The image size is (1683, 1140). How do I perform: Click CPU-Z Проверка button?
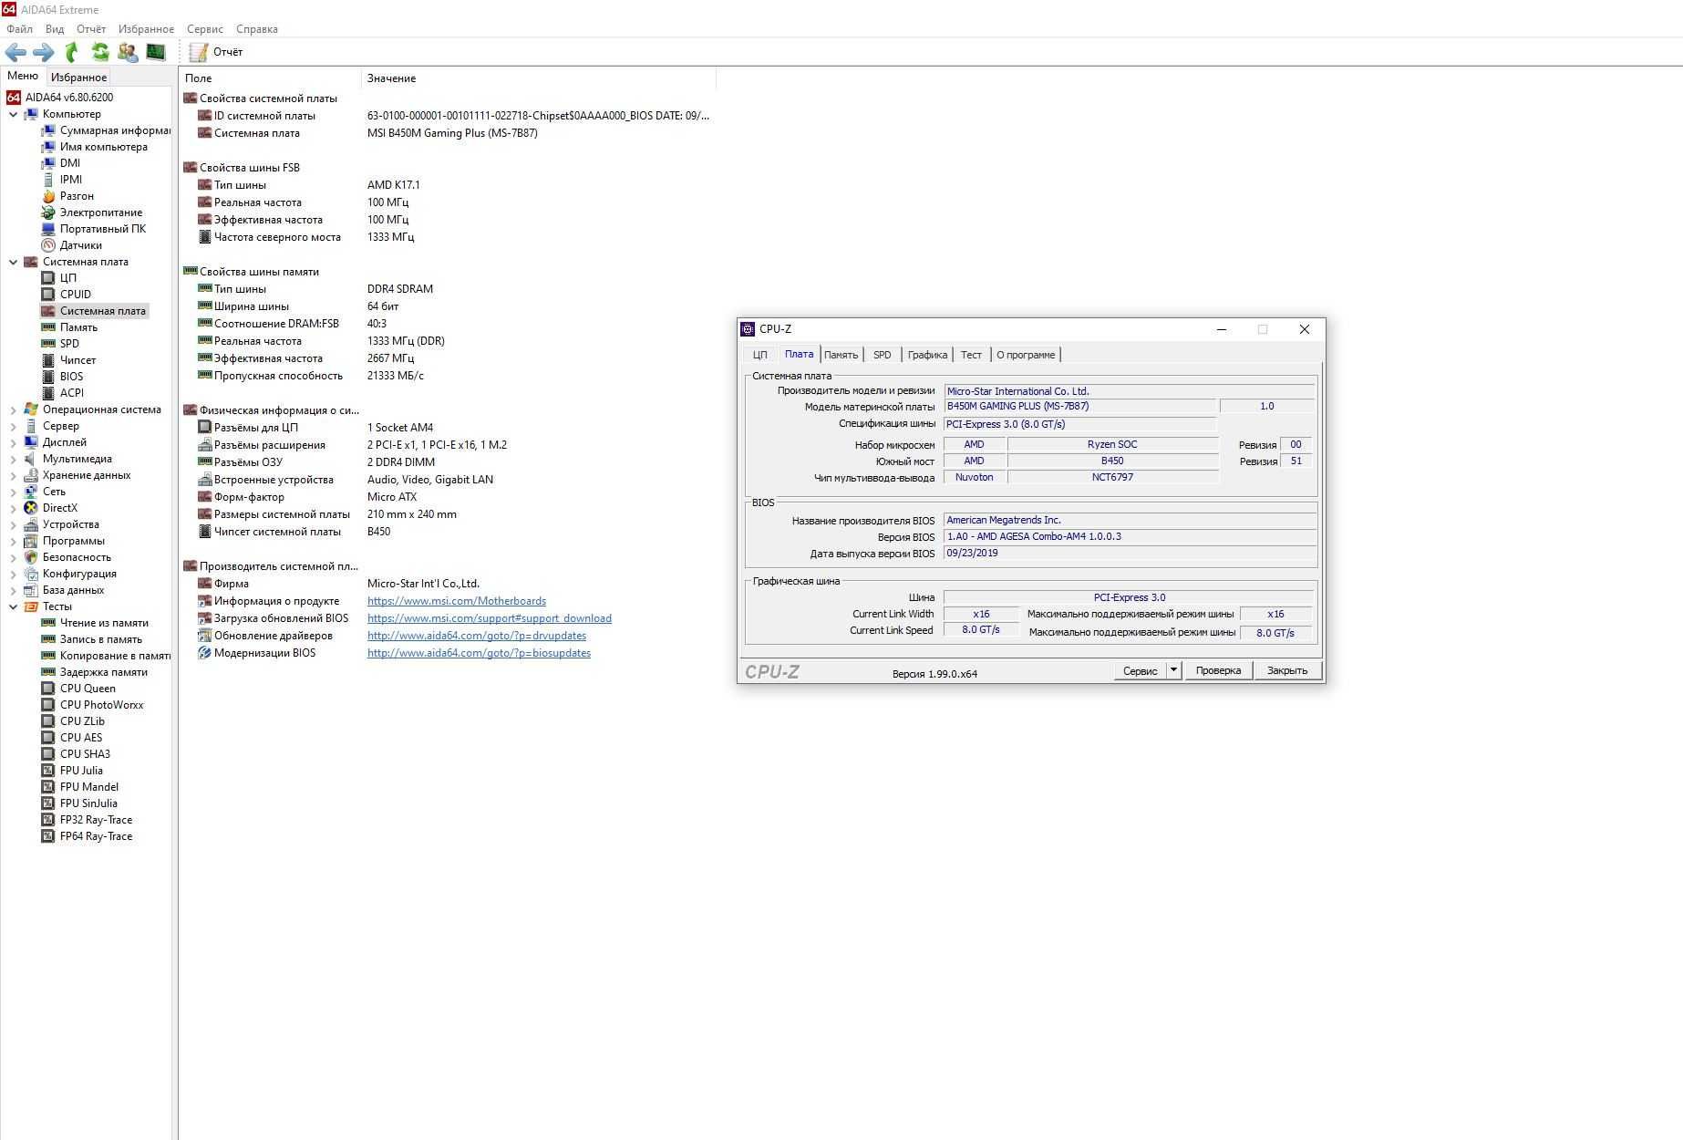(1218, 670)
